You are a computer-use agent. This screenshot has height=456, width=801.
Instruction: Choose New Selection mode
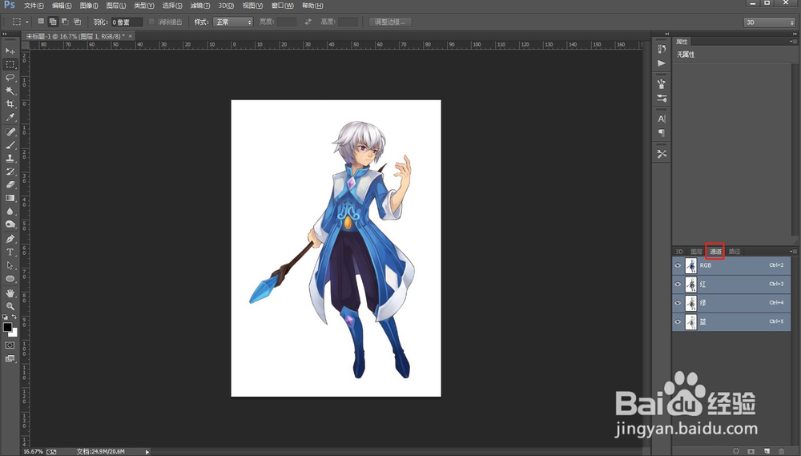tap(41, 22)
